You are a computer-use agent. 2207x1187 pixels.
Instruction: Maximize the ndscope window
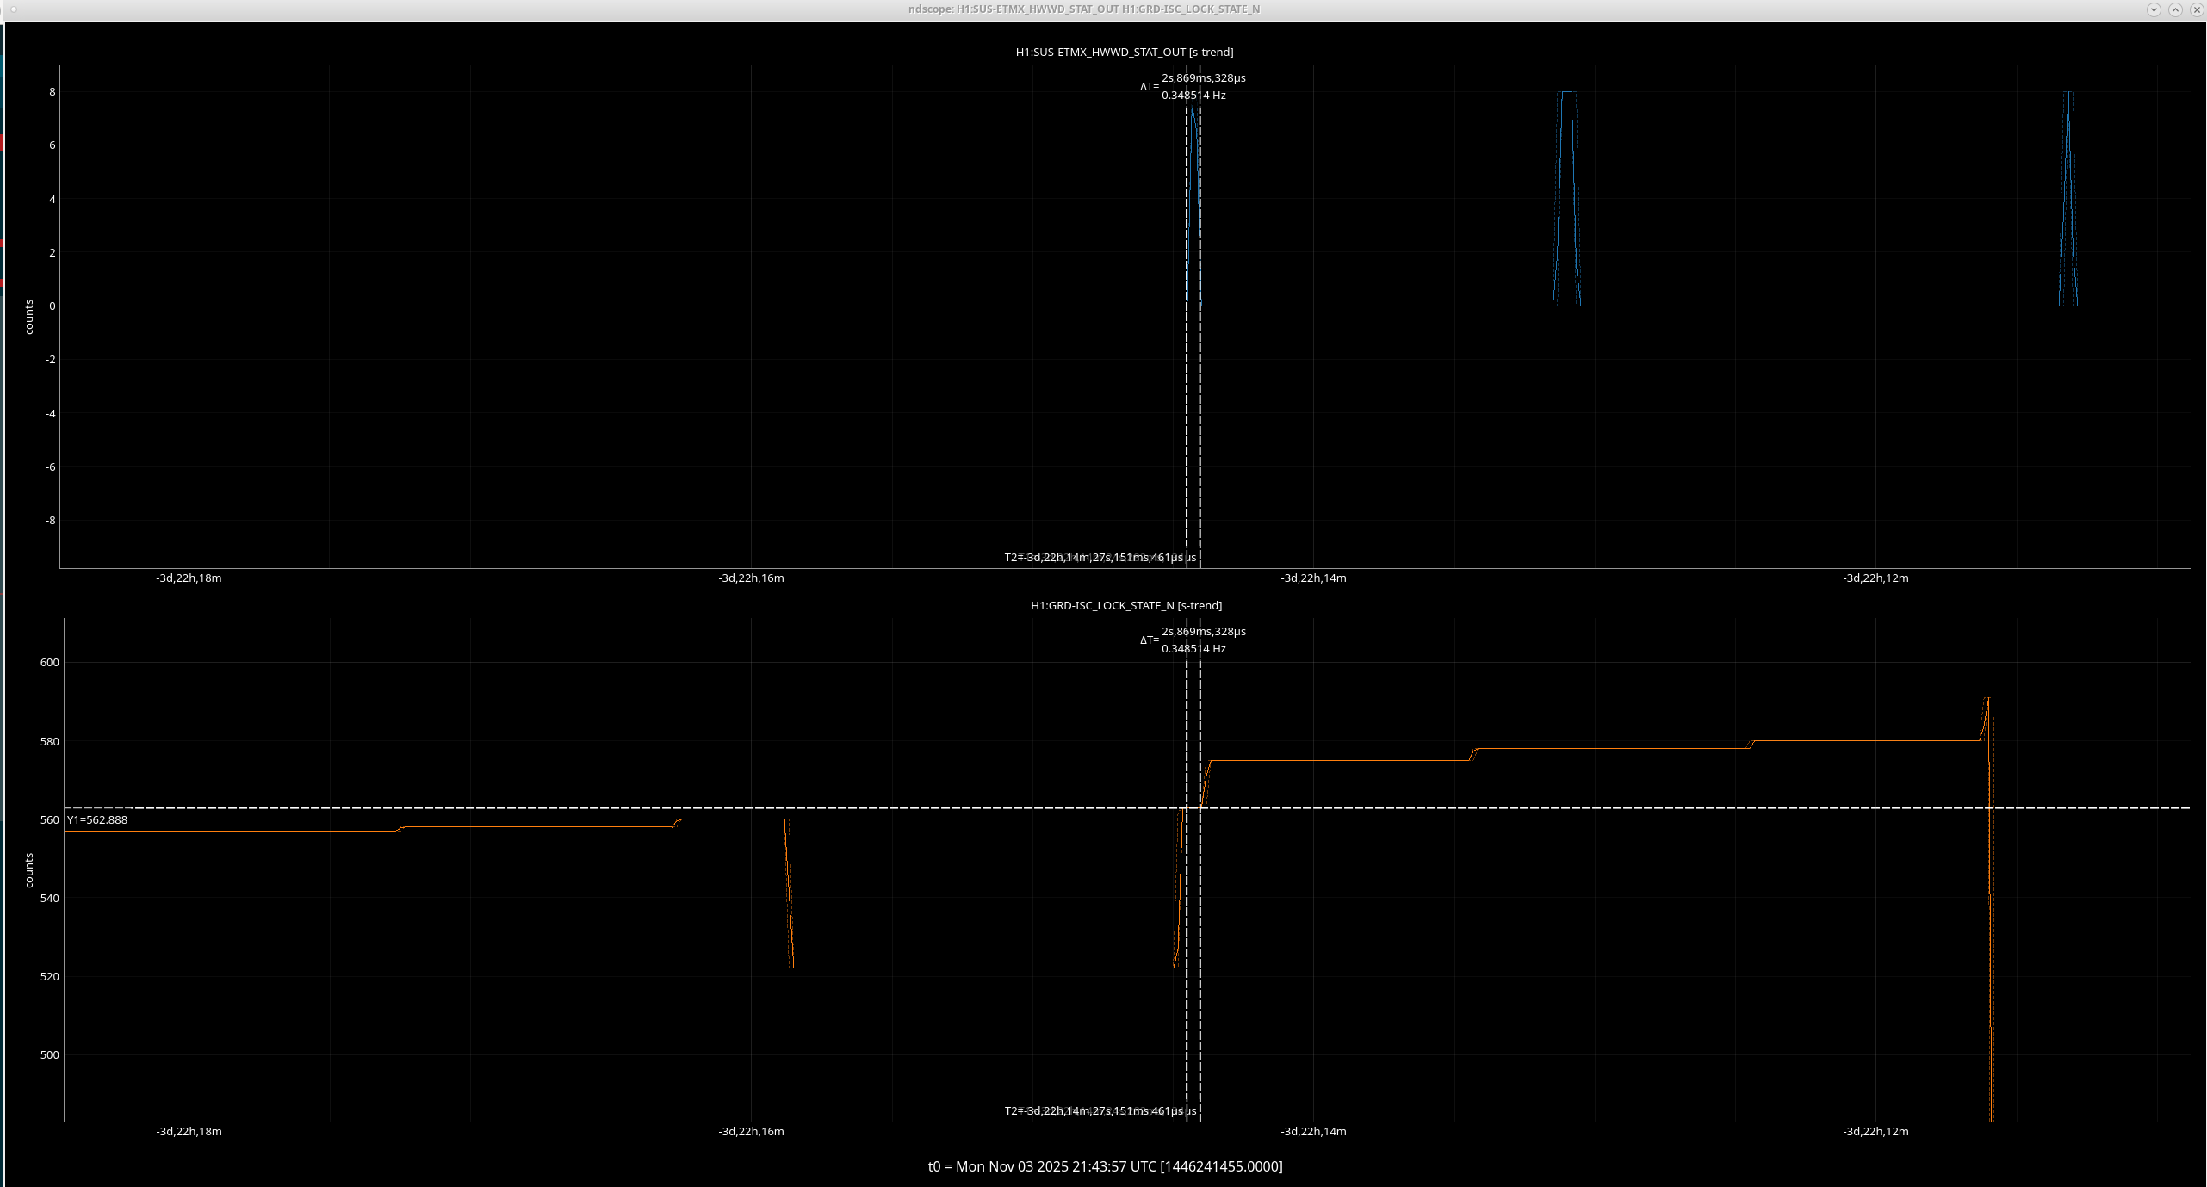2175,9
